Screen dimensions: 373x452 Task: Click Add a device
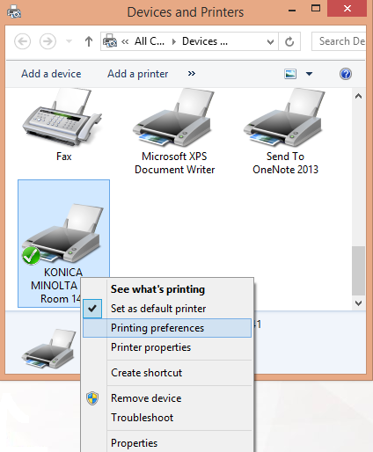coord(51,74)
